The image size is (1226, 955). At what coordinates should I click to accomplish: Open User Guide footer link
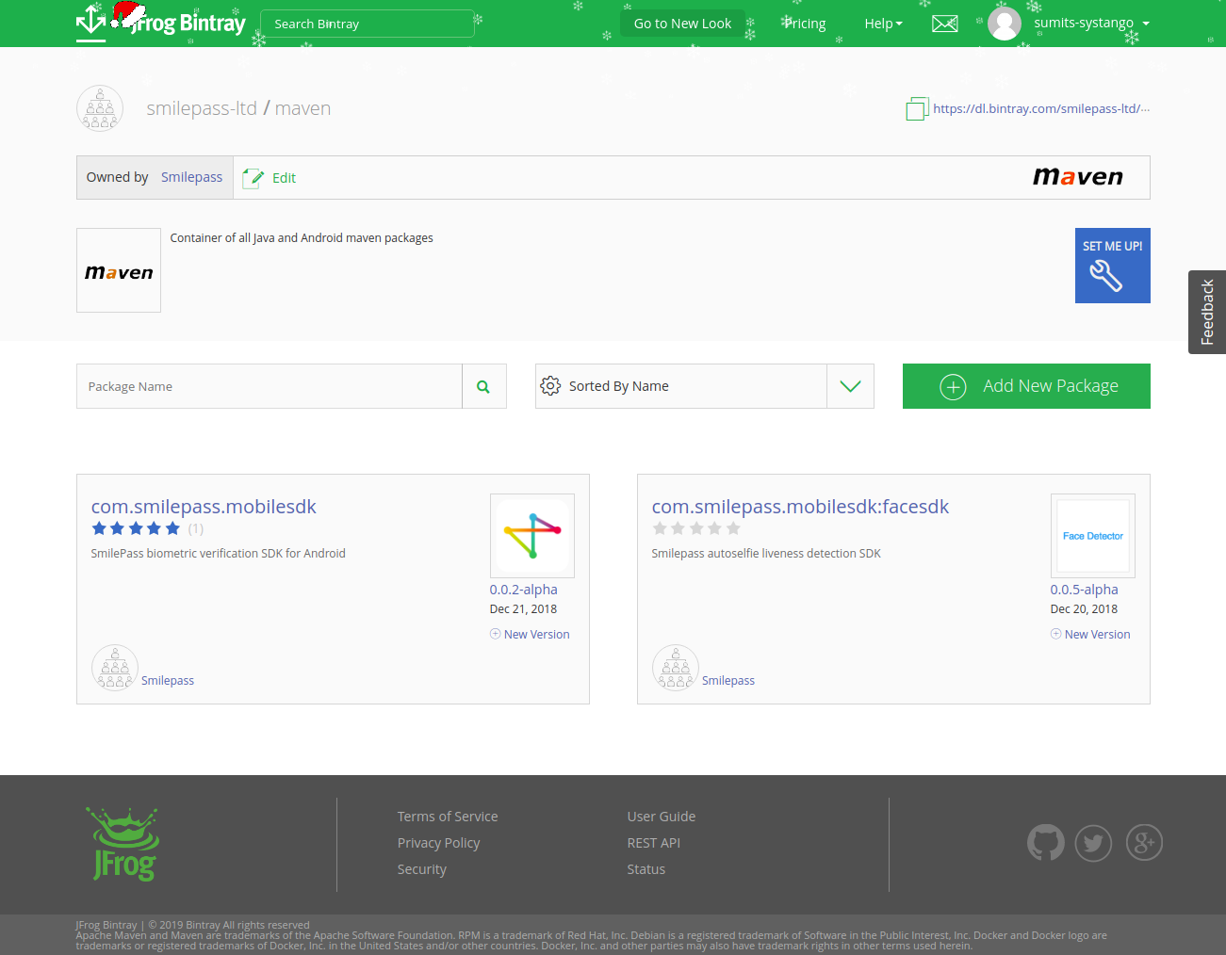tap(662, 817)
